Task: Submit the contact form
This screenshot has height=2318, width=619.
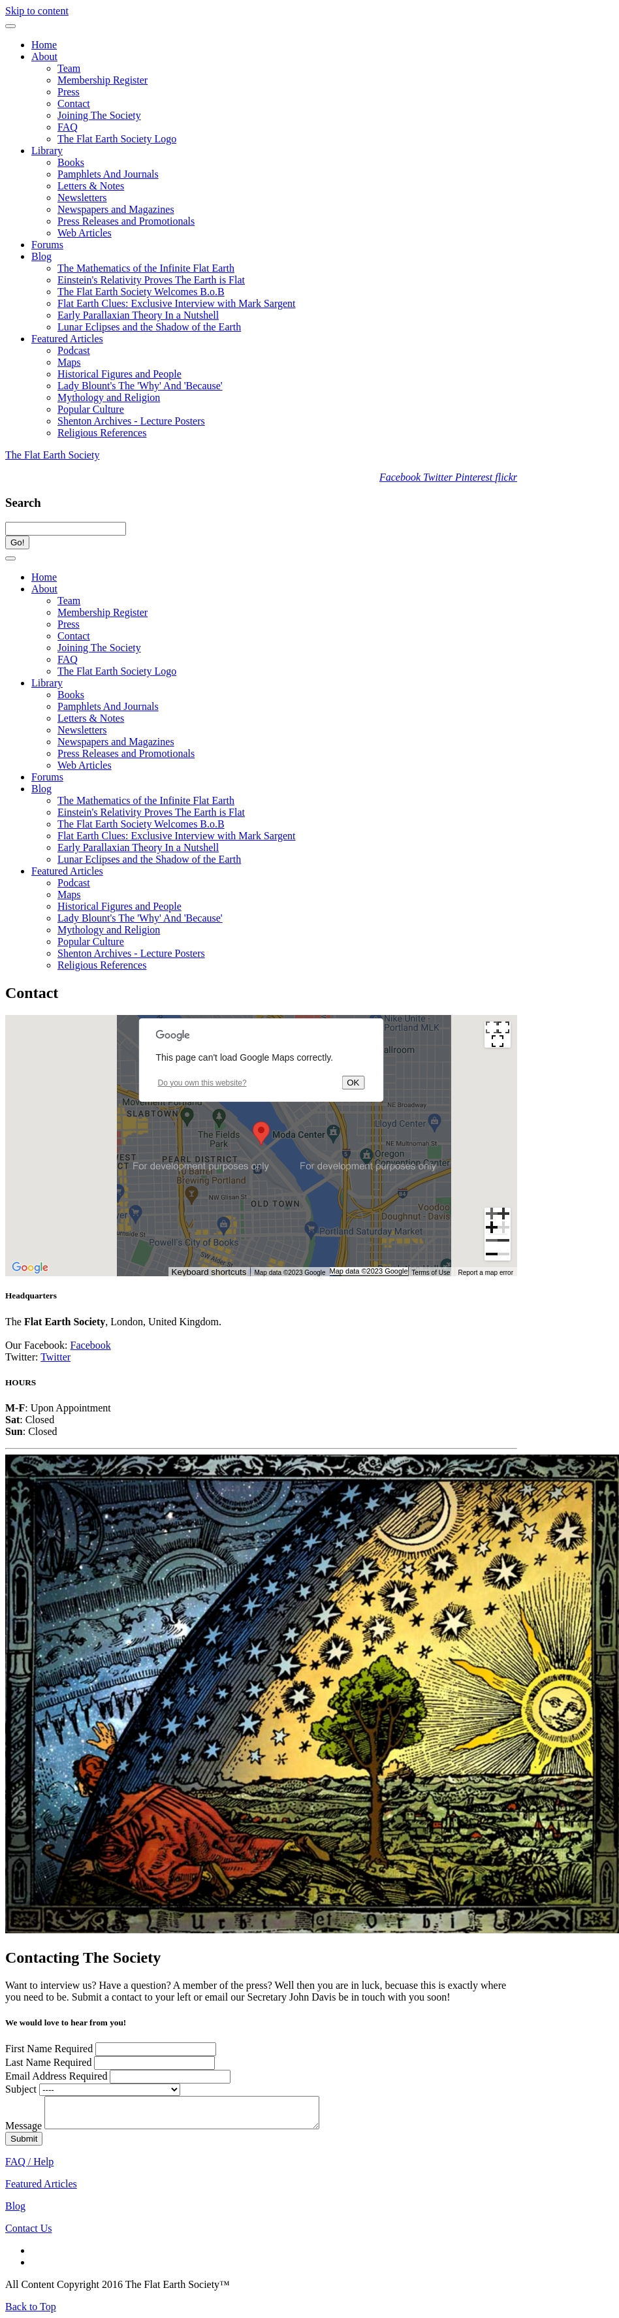Action: pyautogui.click(x=24, y=2139)
